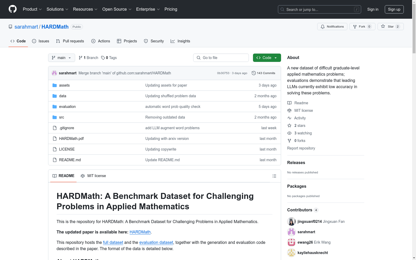Select the MIT license tab beside README
Viewport: 416px width, 260px height.
(93, 176)
